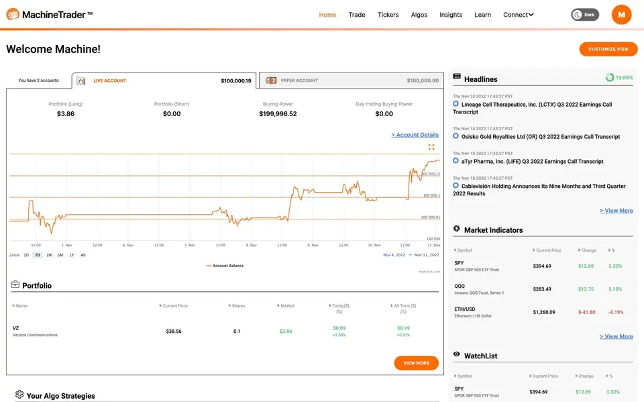Expand the account chart fullscreen icon
The image size is (644, 402).
431,147
